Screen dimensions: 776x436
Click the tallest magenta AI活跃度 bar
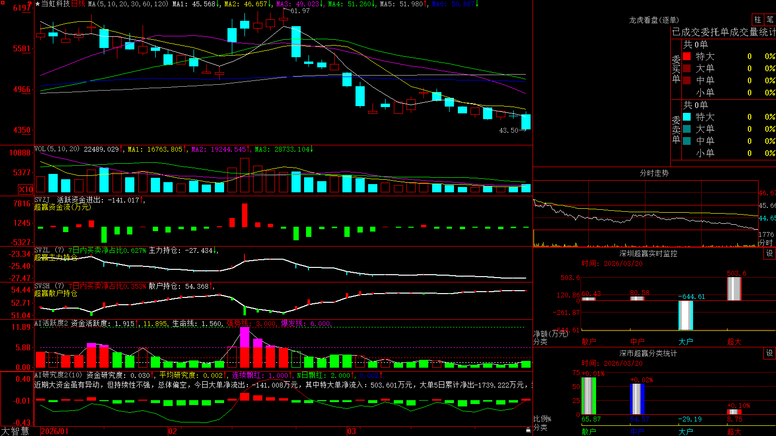(x=244, y=337)
